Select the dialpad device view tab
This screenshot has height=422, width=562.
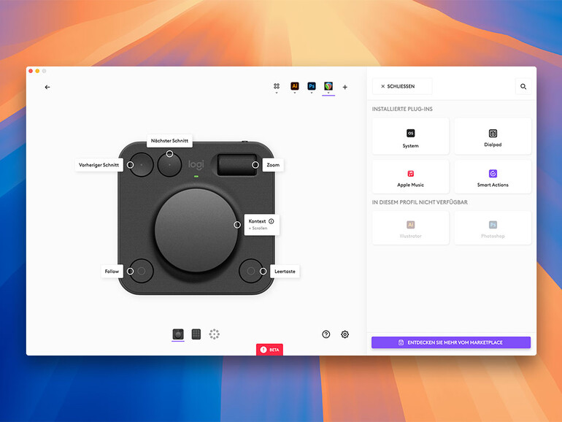tap(178, 334)
